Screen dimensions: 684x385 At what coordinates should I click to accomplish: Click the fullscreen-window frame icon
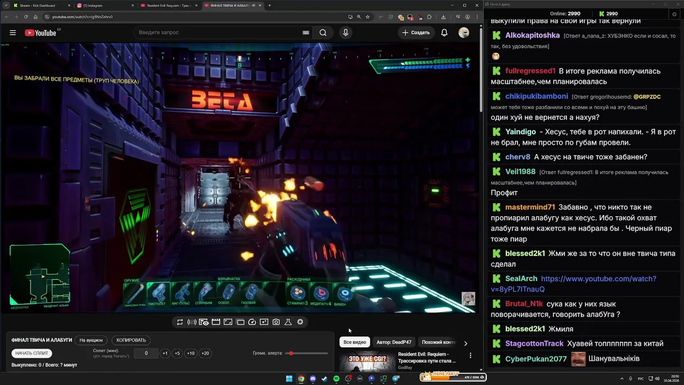[228, 322]
